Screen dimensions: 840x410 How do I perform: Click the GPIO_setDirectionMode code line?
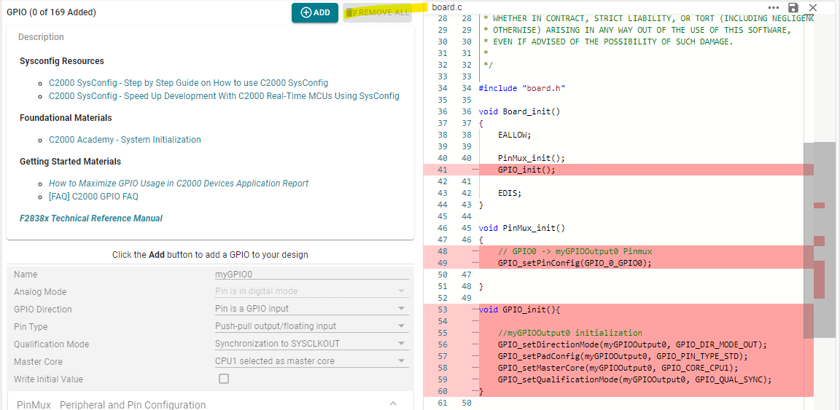point(633,344)
